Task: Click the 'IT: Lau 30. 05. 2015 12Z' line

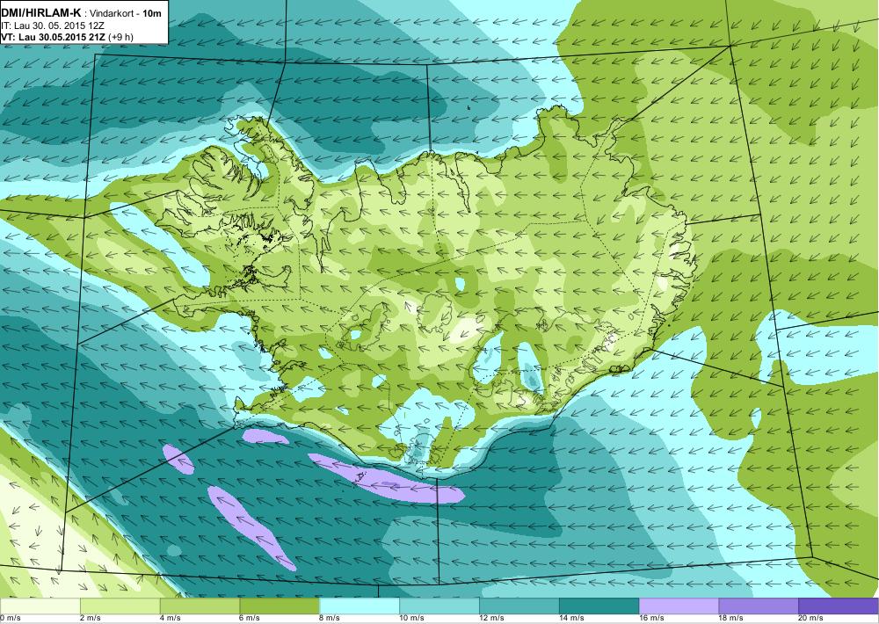Action: click(x=52, y=25)
